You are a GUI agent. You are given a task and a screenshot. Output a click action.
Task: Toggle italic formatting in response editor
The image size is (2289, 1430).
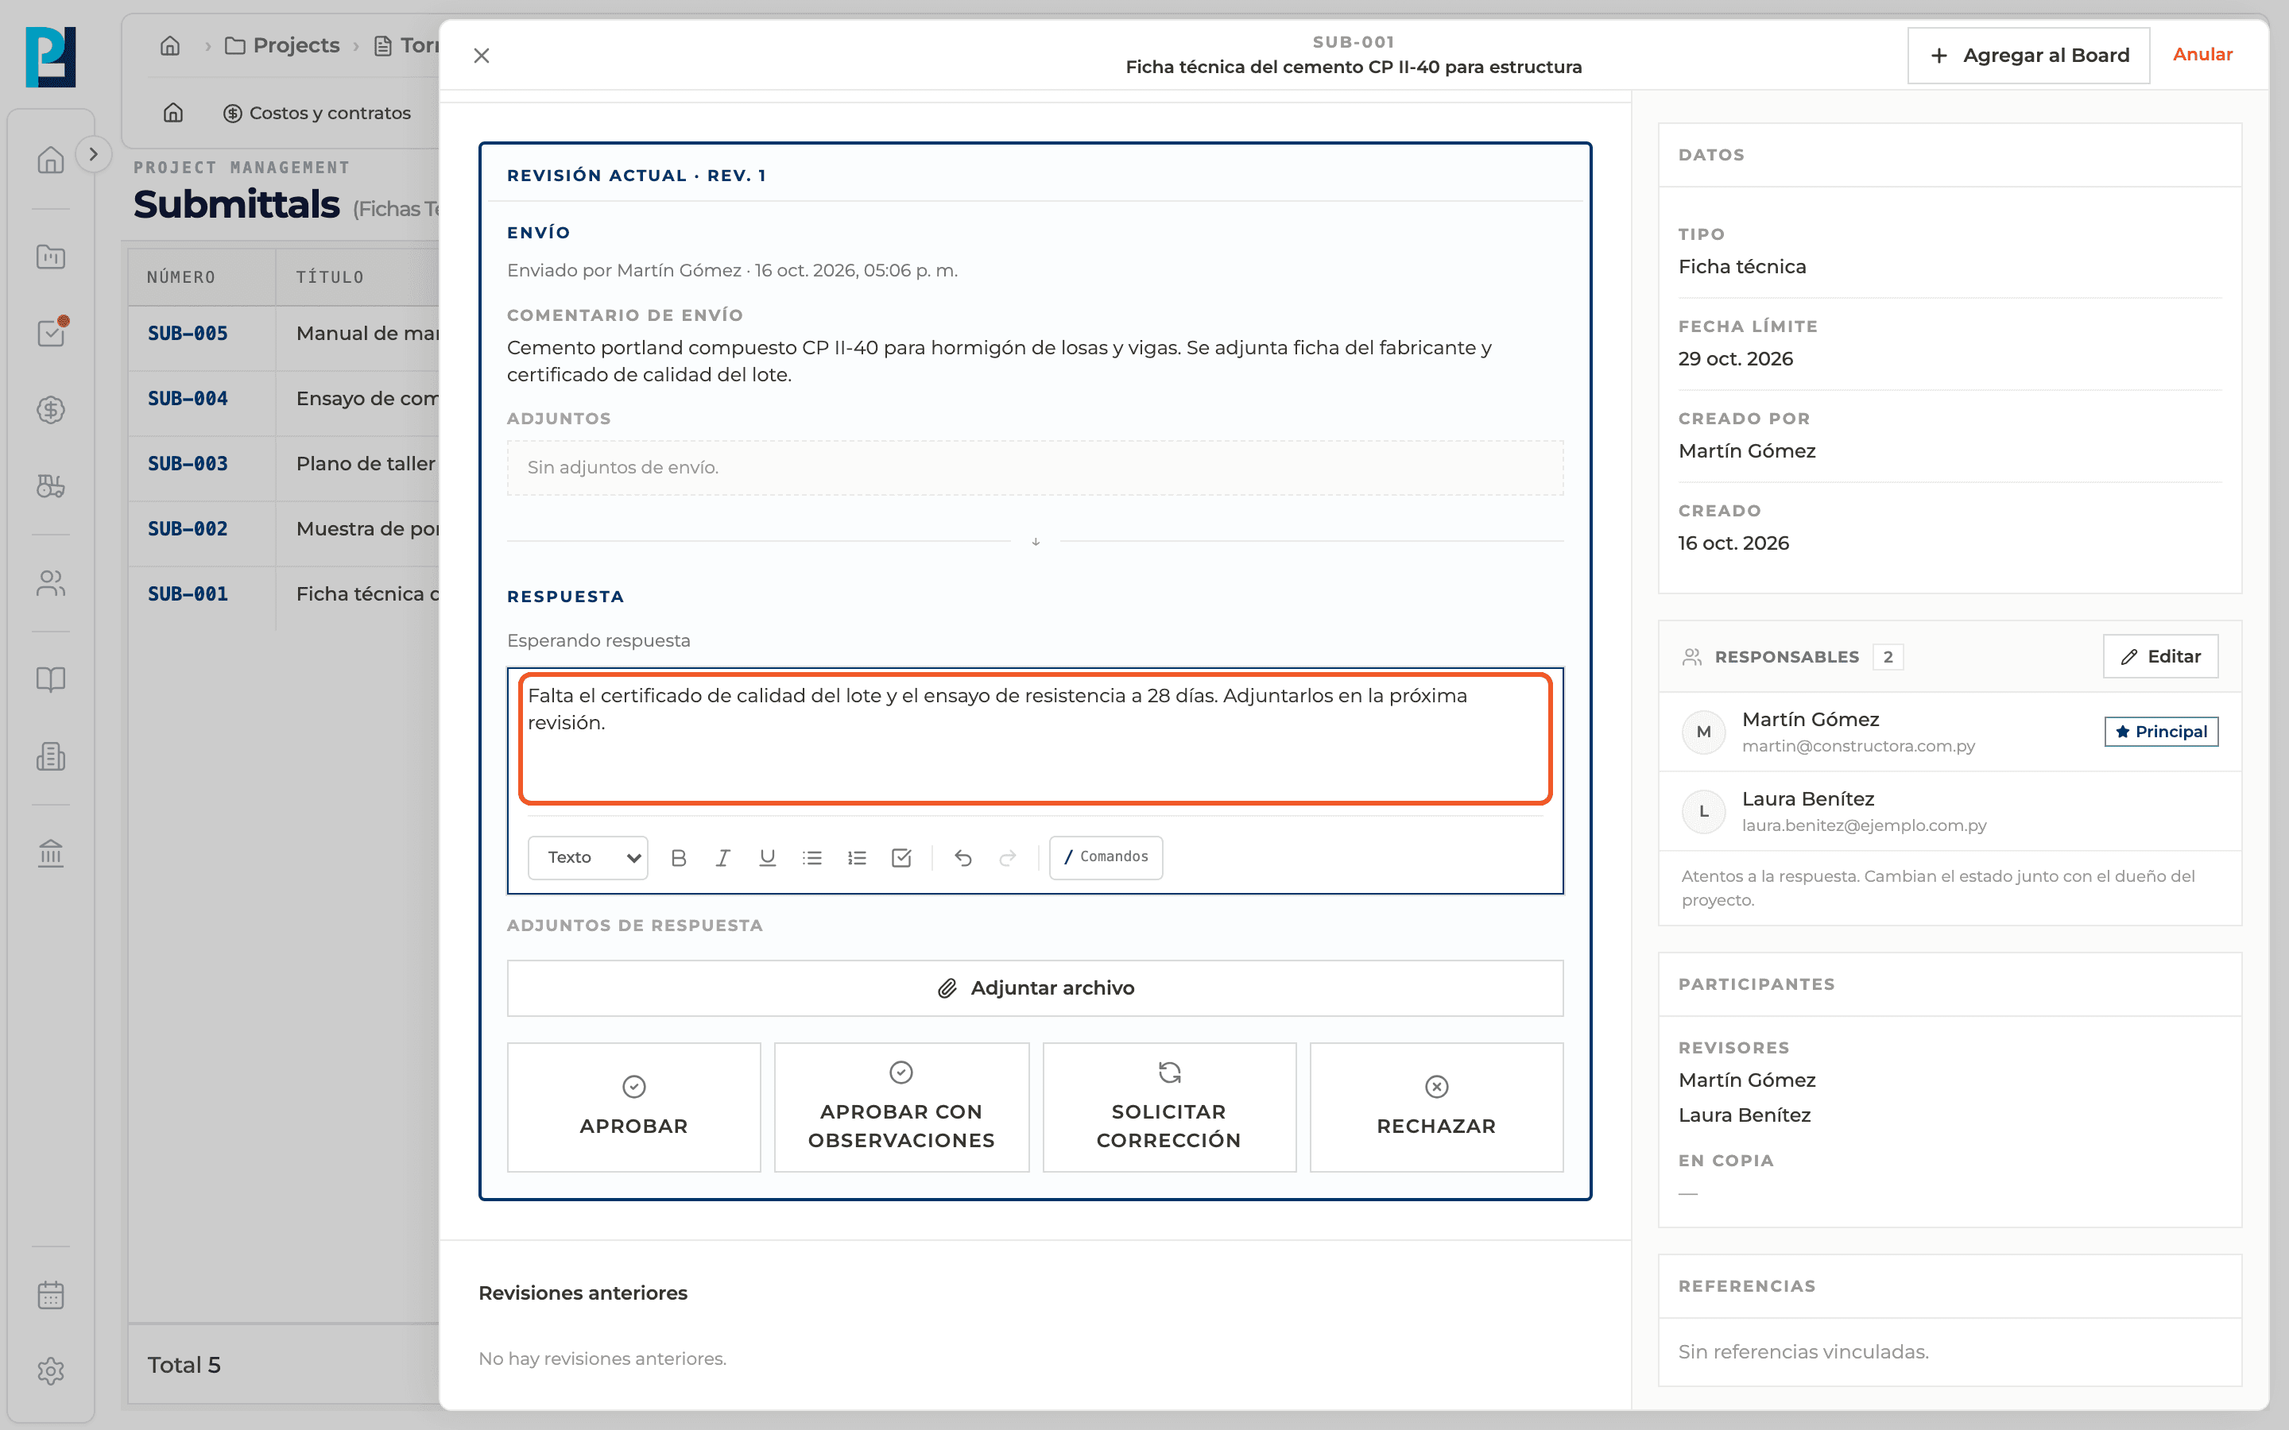click(x=722, y=857)
